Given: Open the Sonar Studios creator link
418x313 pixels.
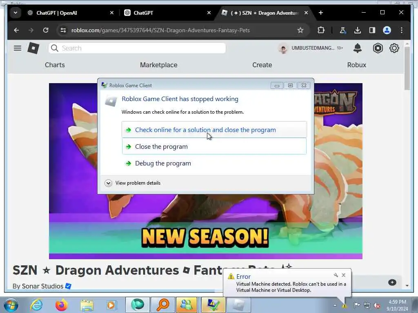Looking at the screenshot, I should click(42, 286).
